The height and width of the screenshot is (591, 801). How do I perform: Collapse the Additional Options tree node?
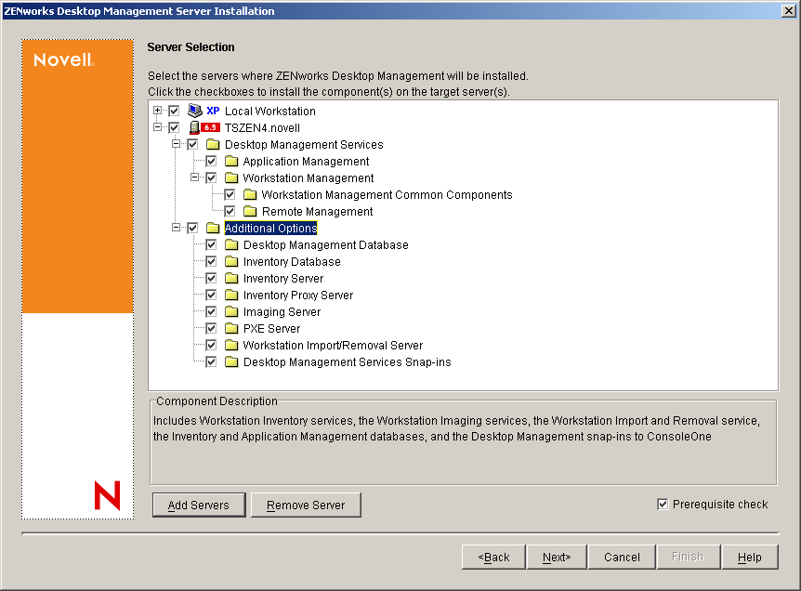pyautogui.click(x=176, y=228)
